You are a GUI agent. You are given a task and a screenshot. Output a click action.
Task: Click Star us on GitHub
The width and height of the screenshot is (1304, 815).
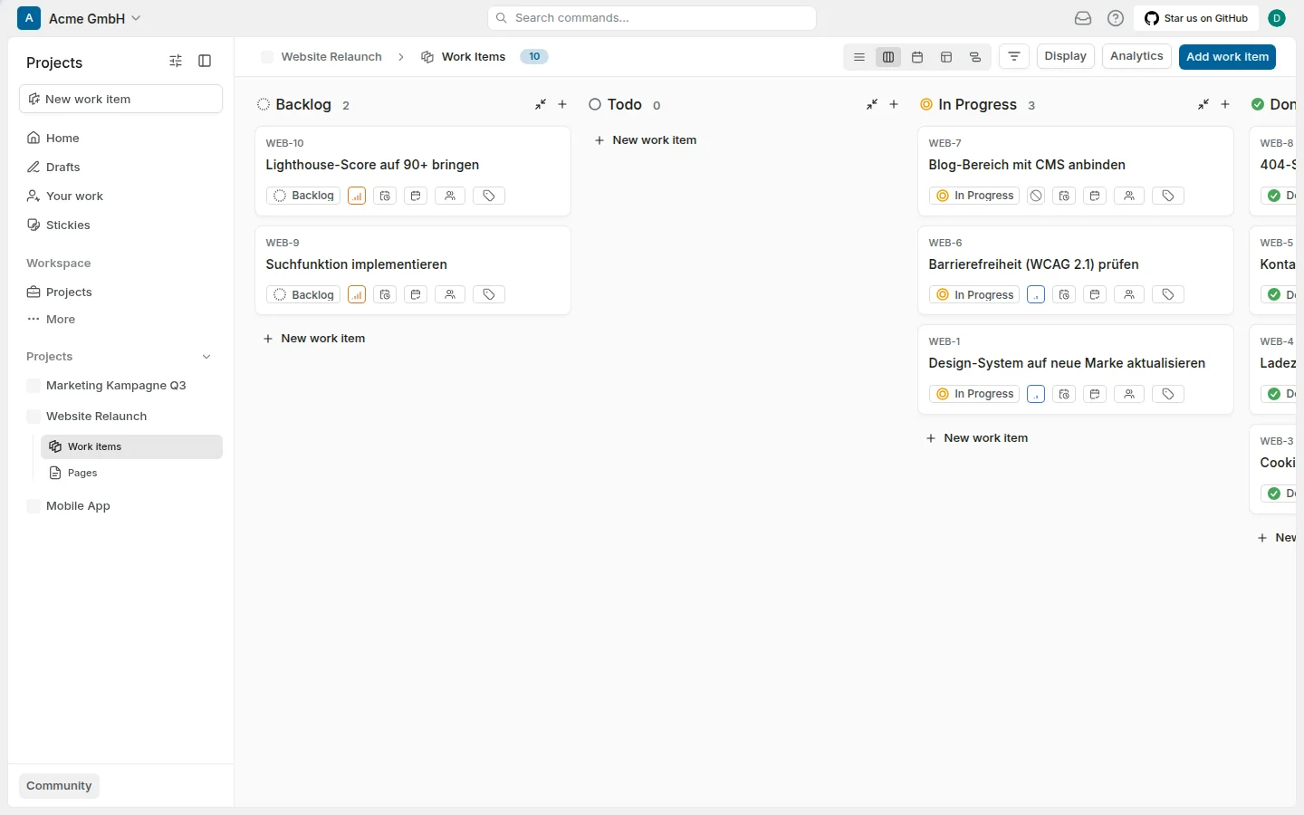pos(1196,18)
